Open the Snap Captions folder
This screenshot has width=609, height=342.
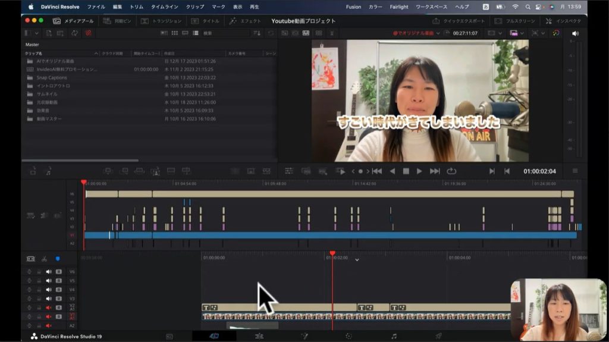click(52, 77)
